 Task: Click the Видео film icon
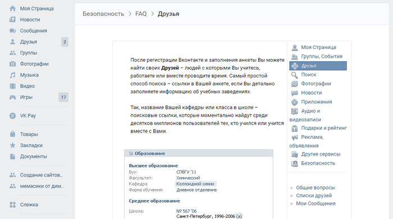pyautogui.click(x=12, y=86)
